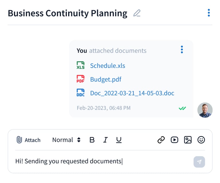Toggle bold formatting
The width and height of the screenshot is (220, 183).
coord(92,140)
